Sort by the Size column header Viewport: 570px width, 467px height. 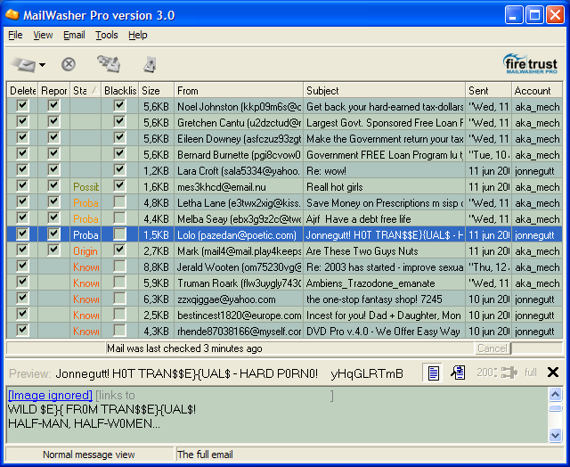point(157,91)
